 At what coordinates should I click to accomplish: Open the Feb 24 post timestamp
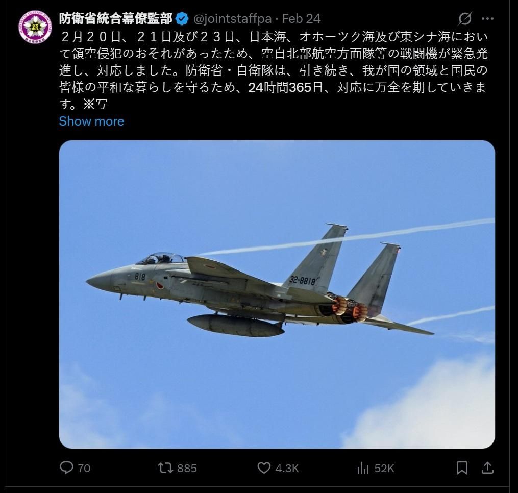(301, 19)
